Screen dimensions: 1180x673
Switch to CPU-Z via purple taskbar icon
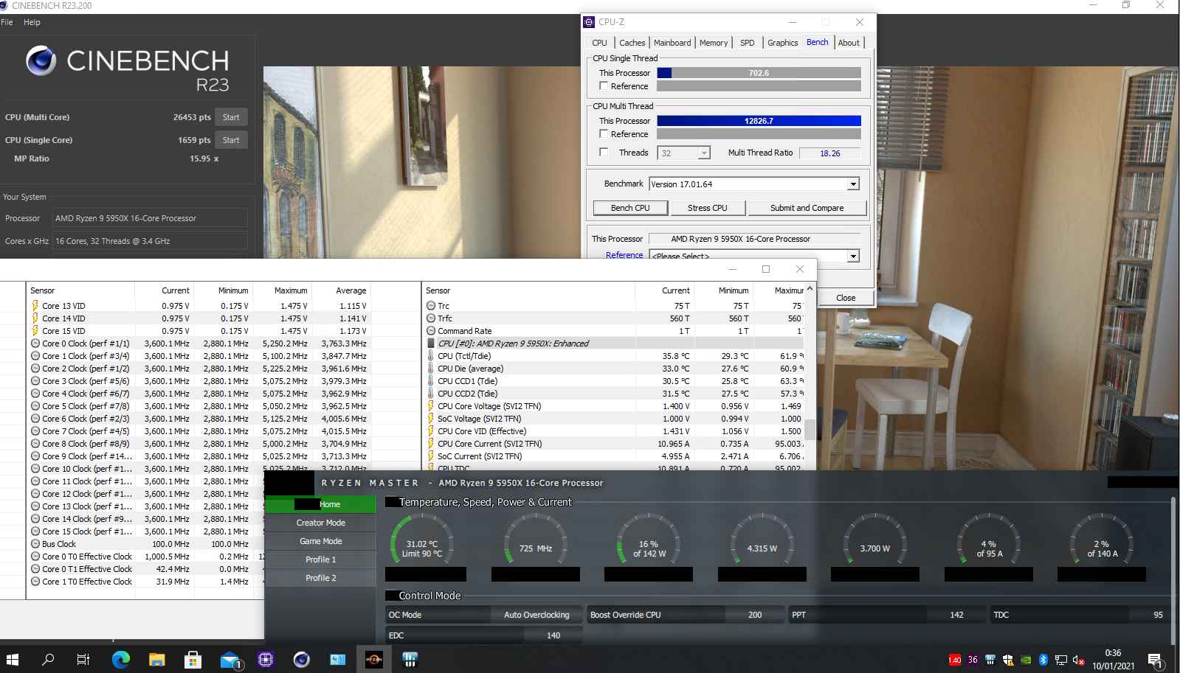(x=266, y=660)
